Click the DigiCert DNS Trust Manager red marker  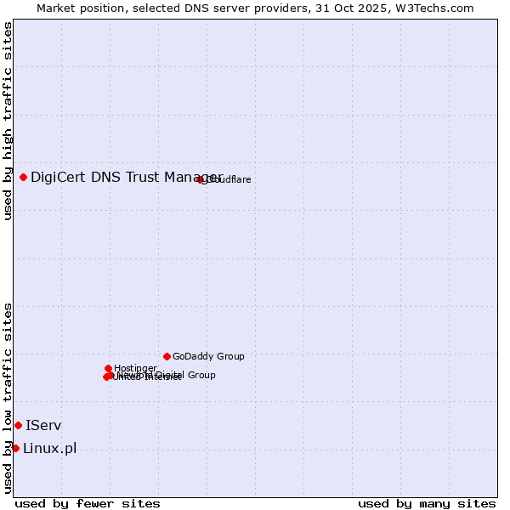[x=23, y=177]
